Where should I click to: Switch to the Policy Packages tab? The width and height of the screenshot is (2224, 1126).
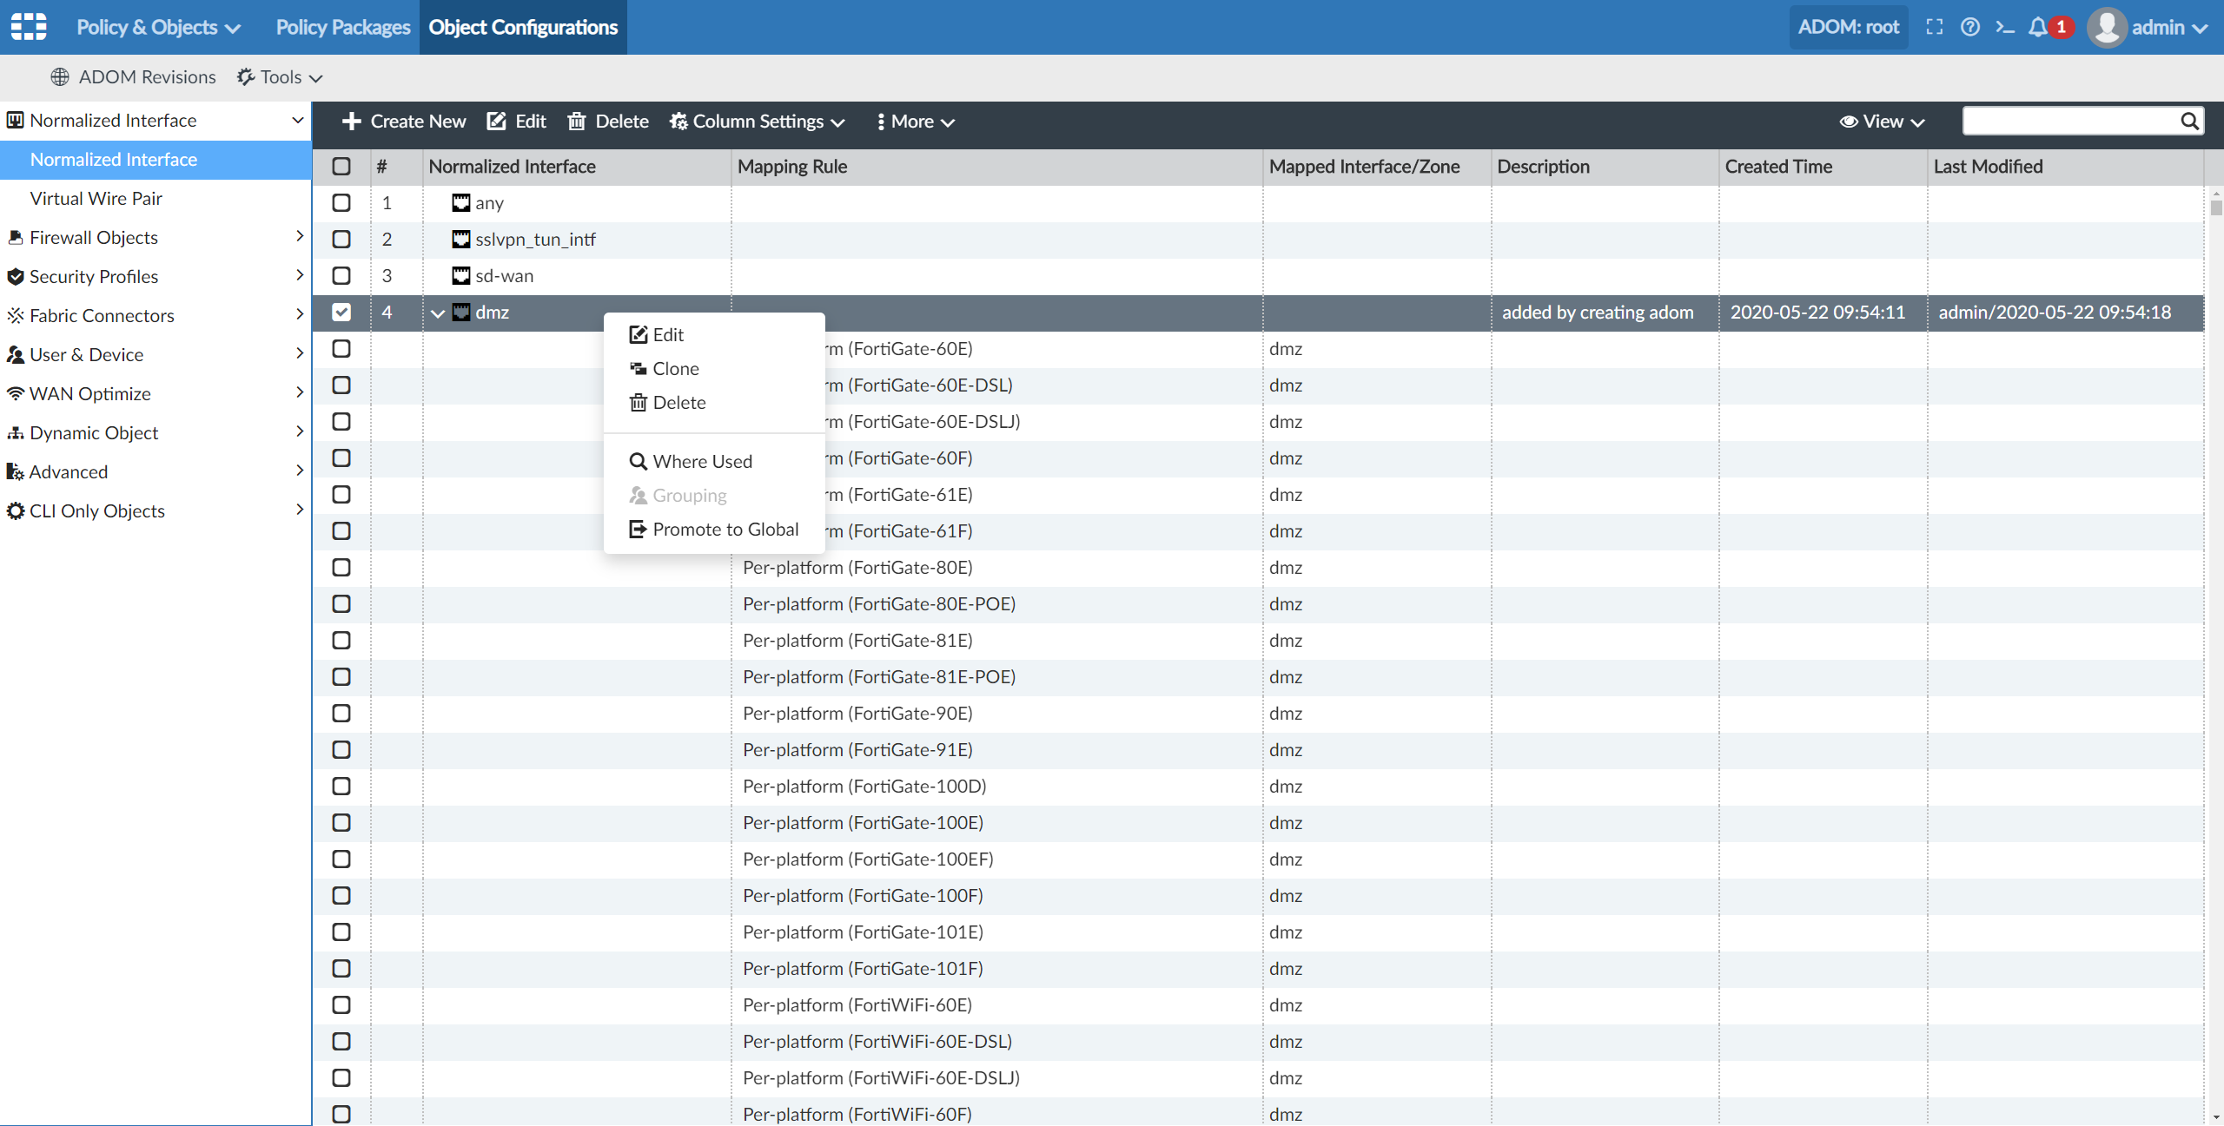pos(343,27)
